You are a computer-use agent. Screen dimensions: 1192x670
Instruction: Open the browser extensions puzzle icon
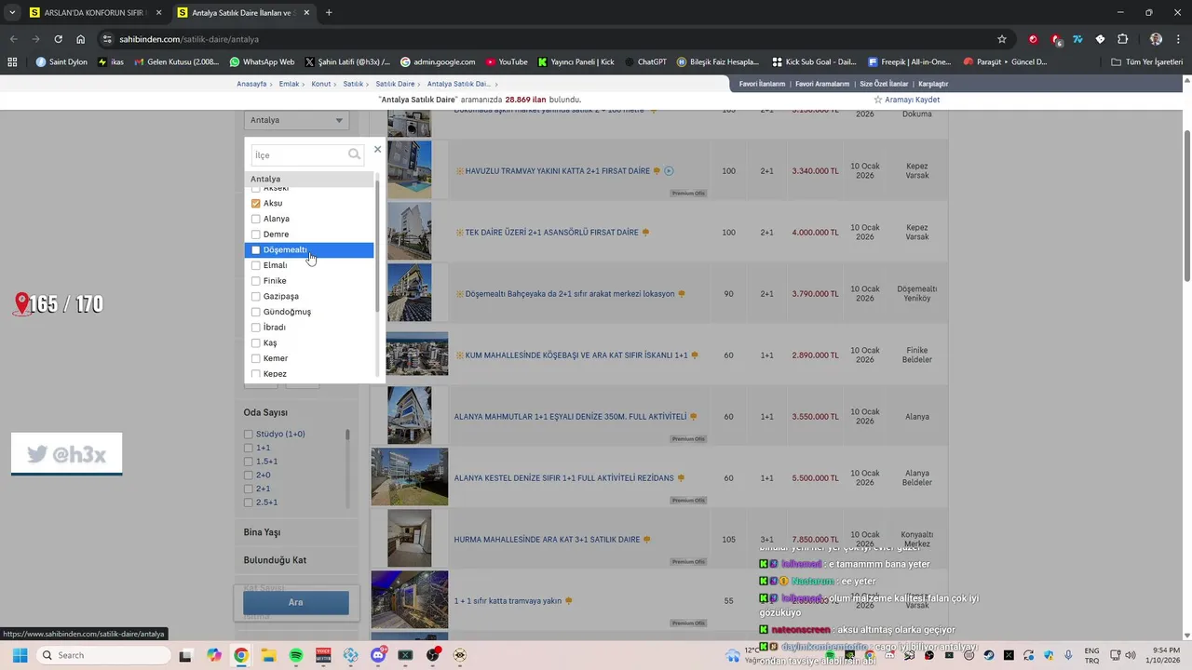(1122, 39)
